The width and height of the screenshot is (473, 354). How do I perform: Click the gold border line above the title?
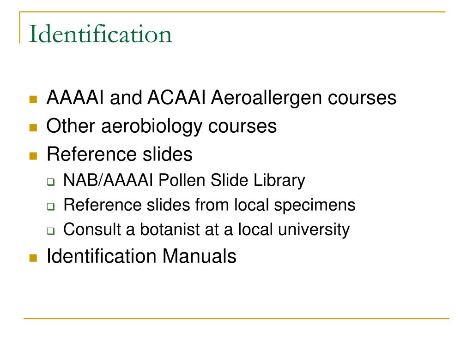(x=232, y=12)
